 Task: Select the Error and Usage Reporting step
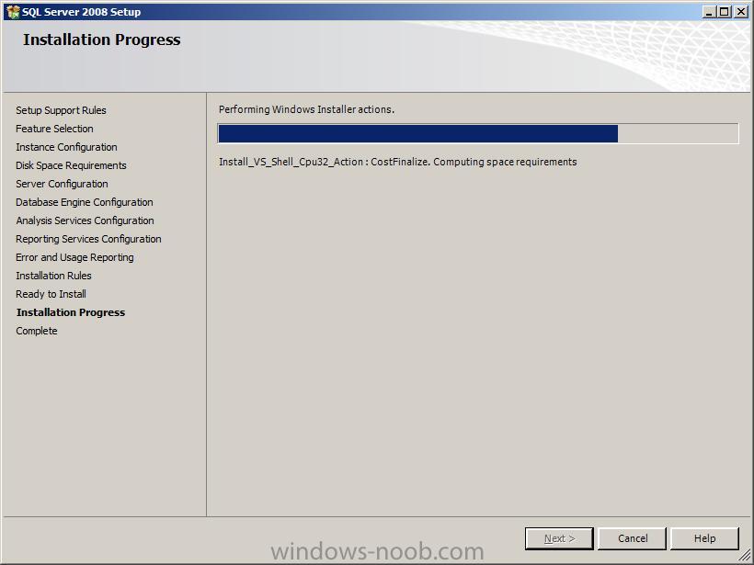pos(75,257)
